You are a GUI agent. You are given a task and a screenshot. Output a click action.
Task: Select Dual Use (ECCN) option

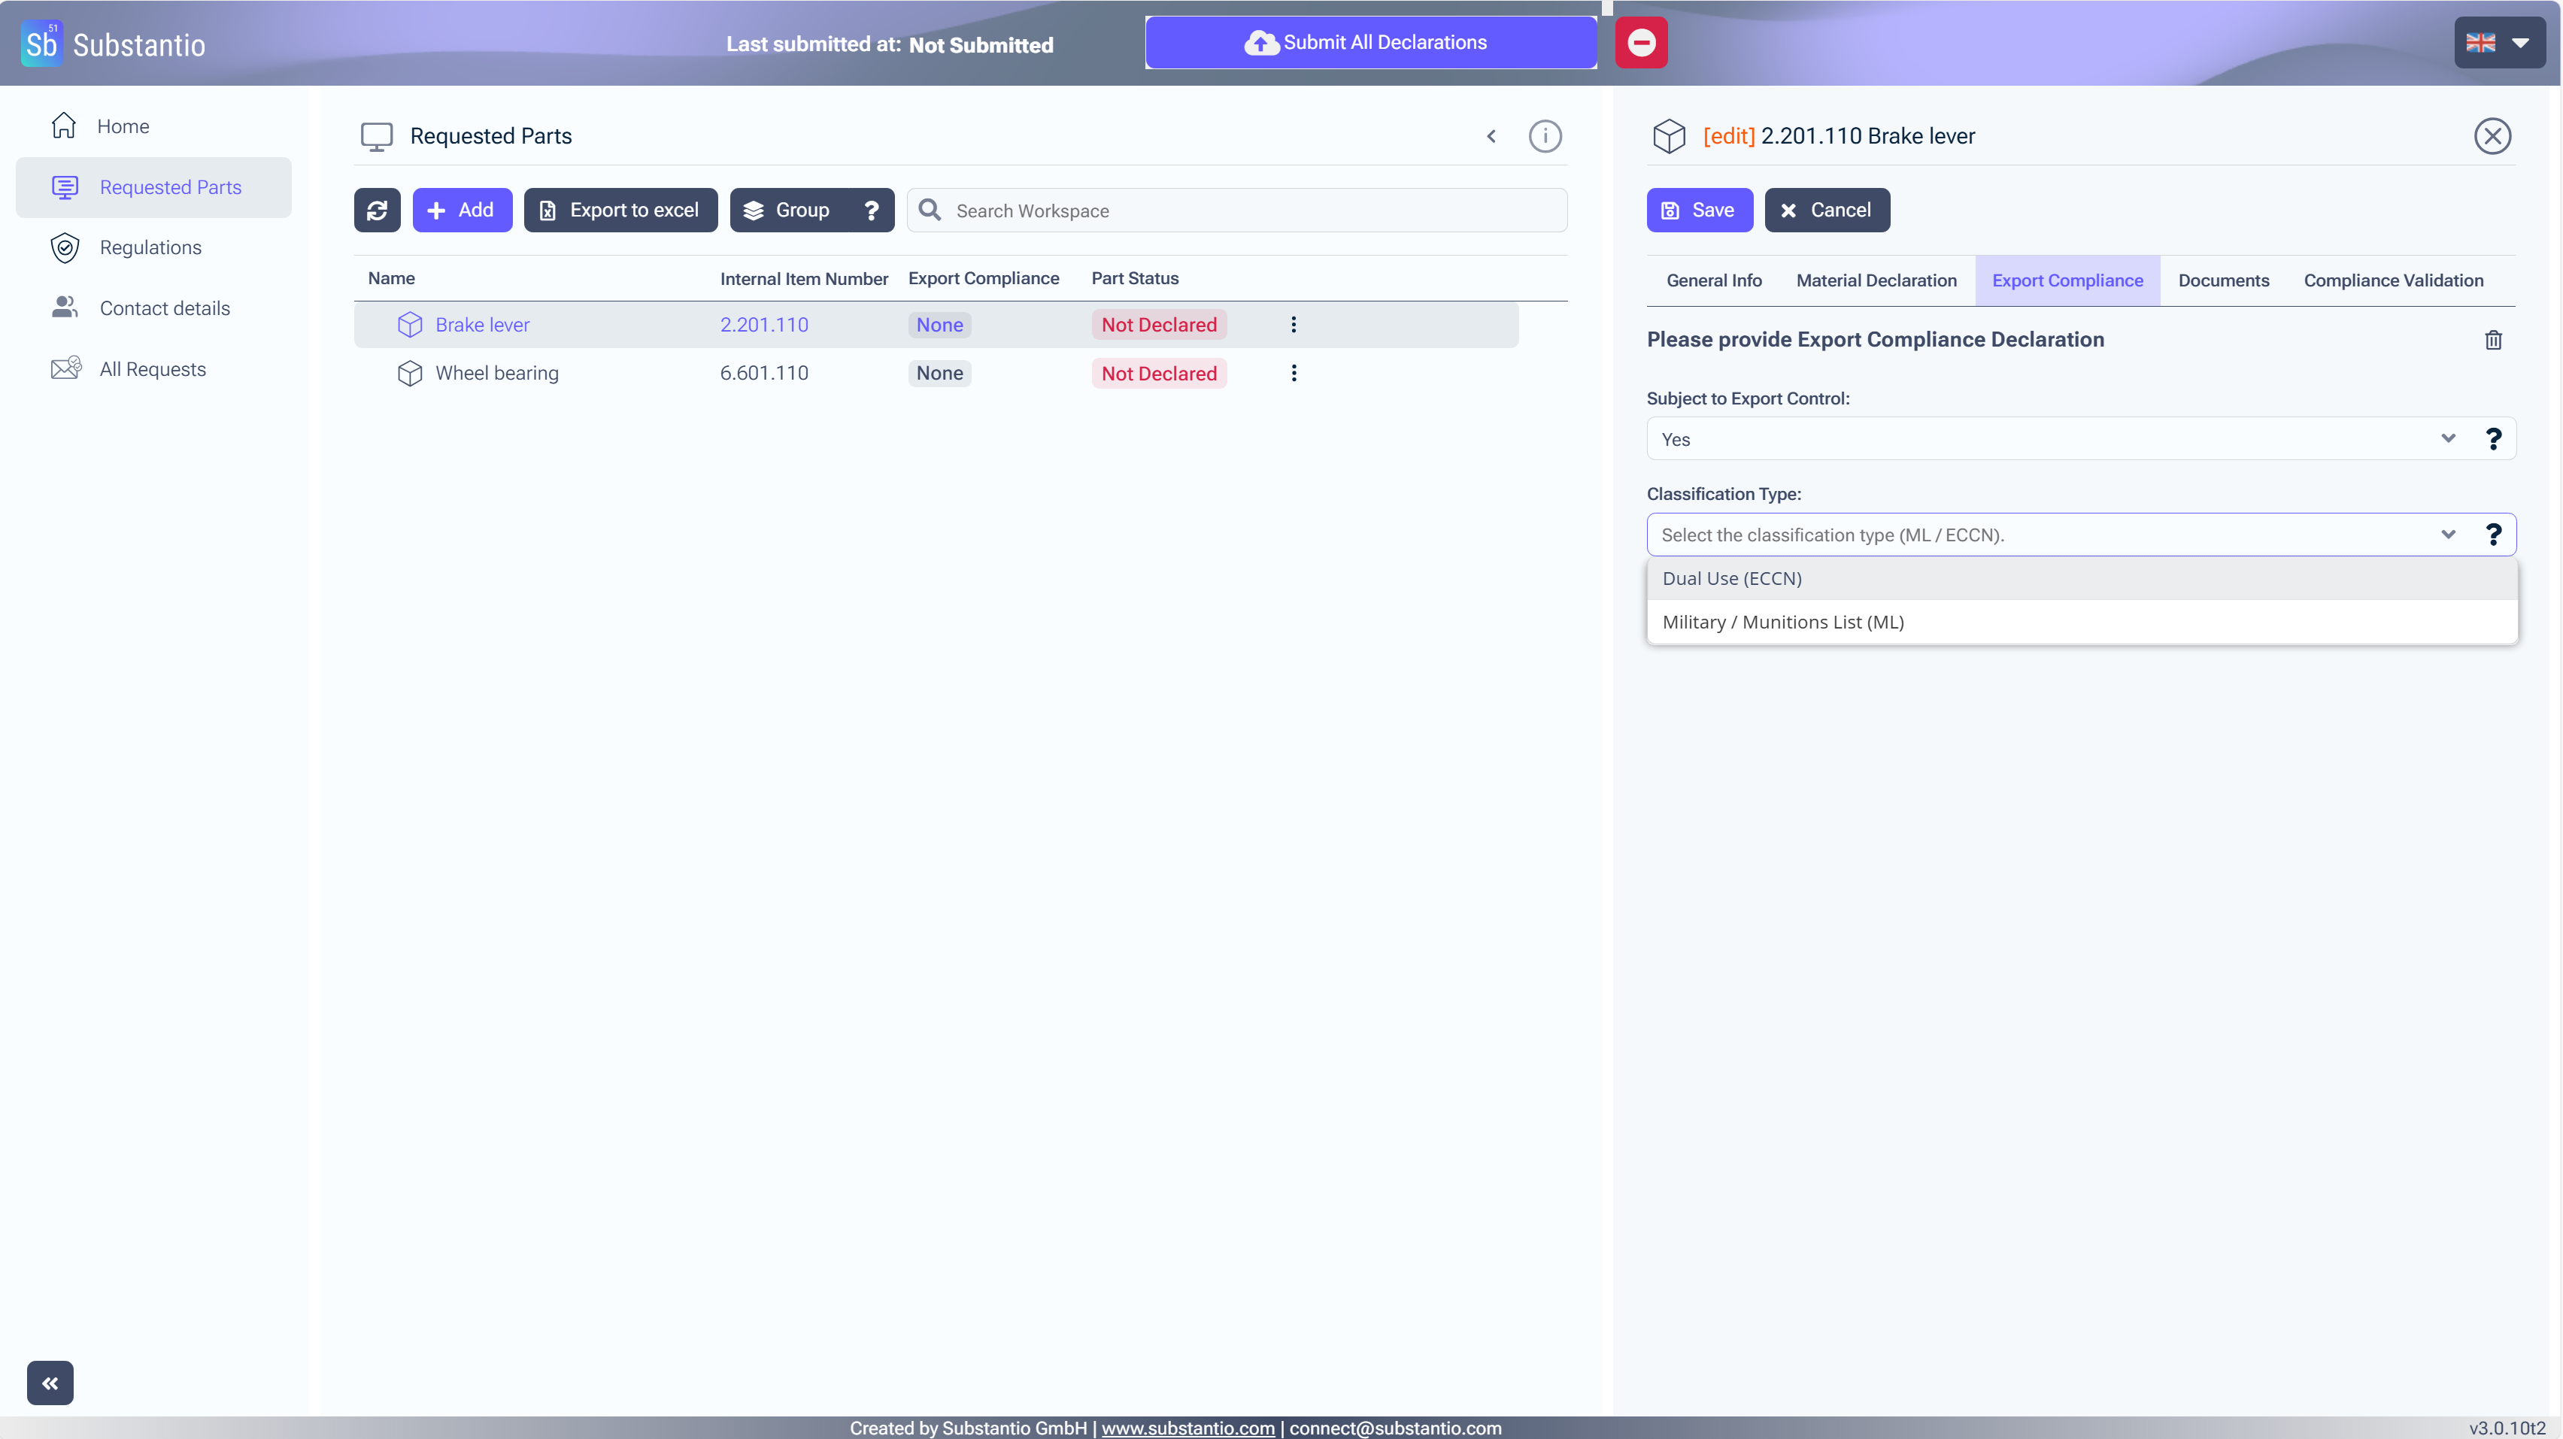click(x=1732, y=579)
